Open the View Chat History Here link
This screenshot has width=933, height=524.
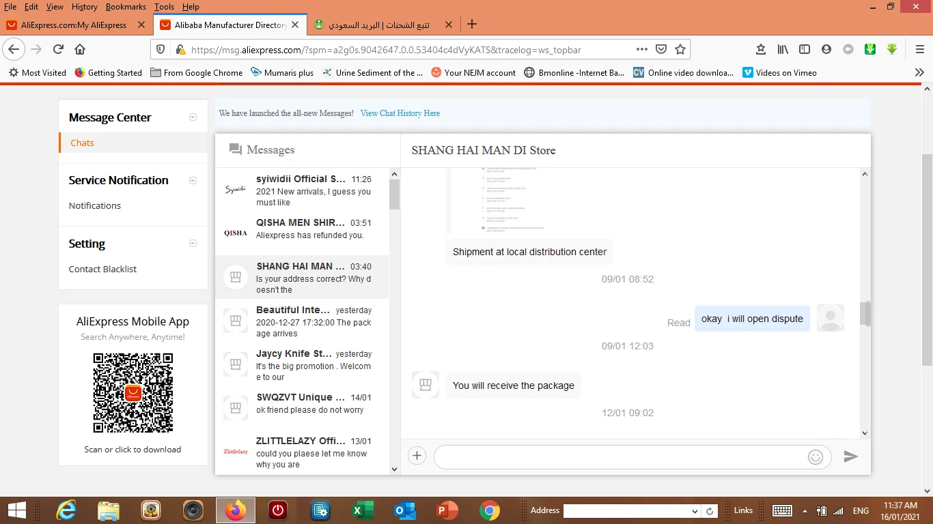coord(400,113)
